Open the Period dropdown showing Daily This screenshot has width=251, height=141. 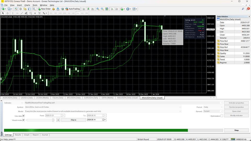(221, 107)
